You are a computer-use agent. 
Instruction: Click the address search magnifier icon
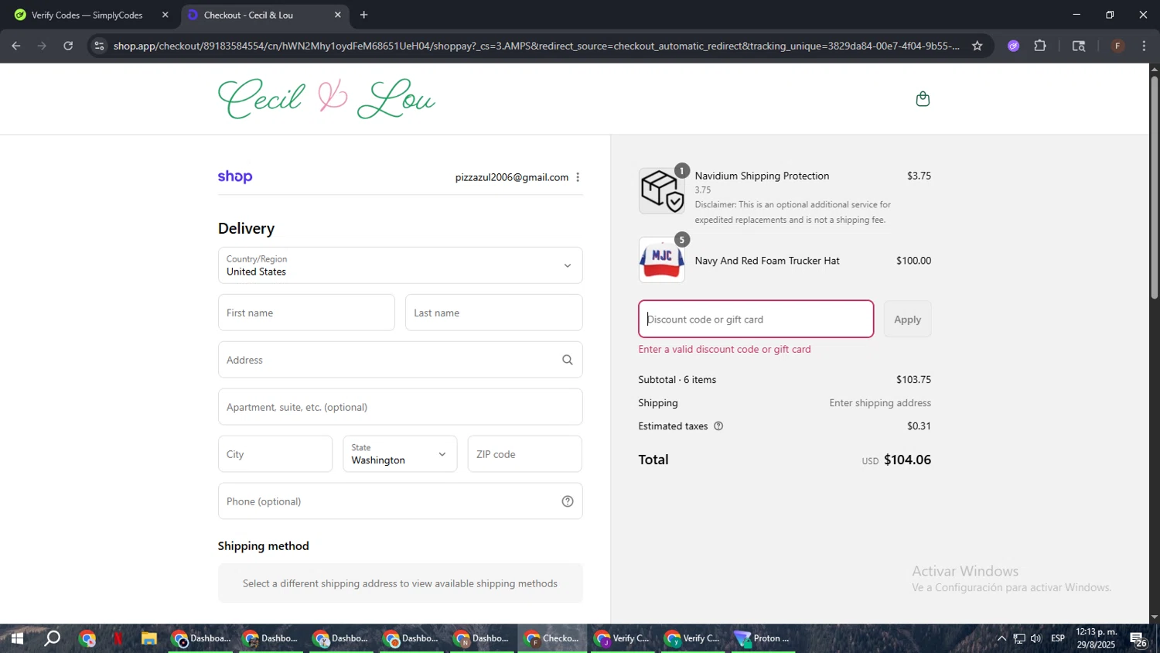click(568, 360)
